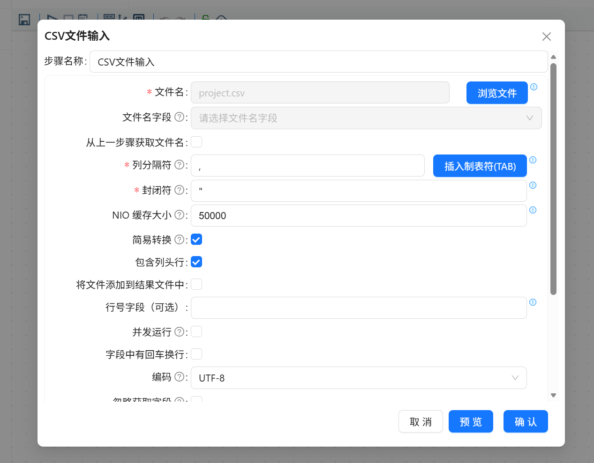594x463 pixels.
Task: Enable the 并发运行 checkbox
Action: click(196, 331)
